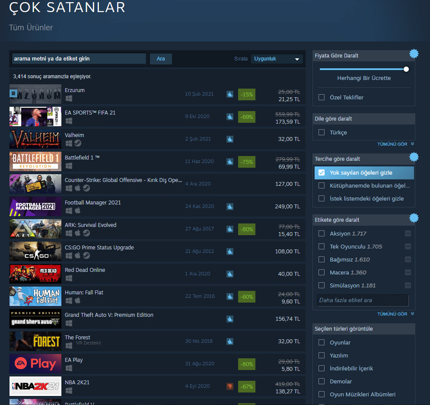Image resolution: width=430 pixels, height=405 pixels.
Task: Click the review icon in EA SPORTS FIFA 21 row
Action: 230,117
